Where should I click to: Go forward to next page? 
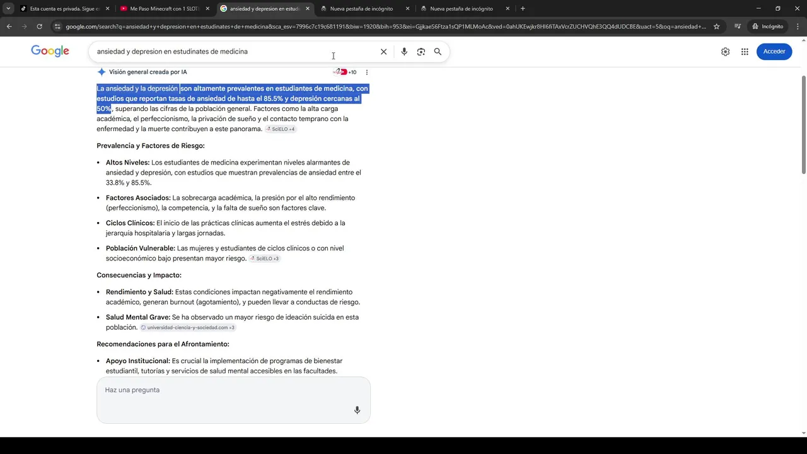point(24,26)
